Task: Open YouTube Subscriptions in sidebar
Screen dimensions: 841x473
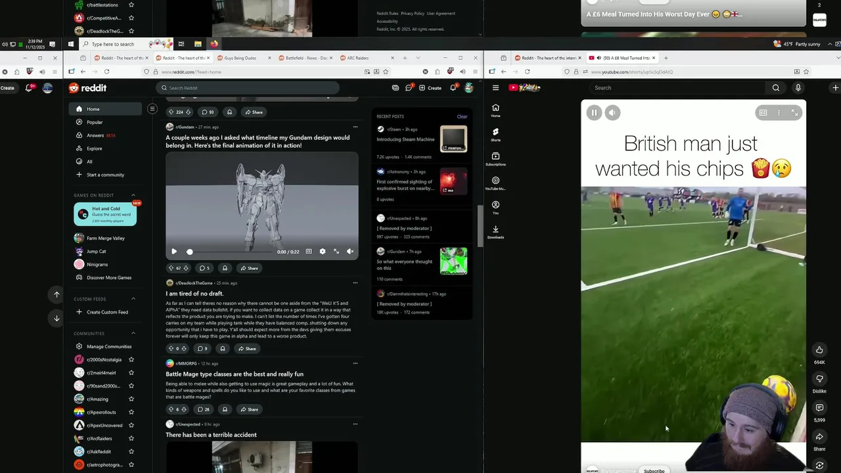Action: (x=495, y=159)
